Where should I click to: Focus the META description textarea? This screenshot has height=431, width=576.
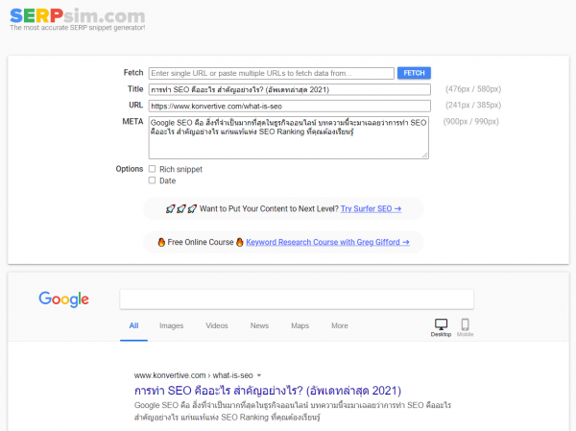click(288, 138)
